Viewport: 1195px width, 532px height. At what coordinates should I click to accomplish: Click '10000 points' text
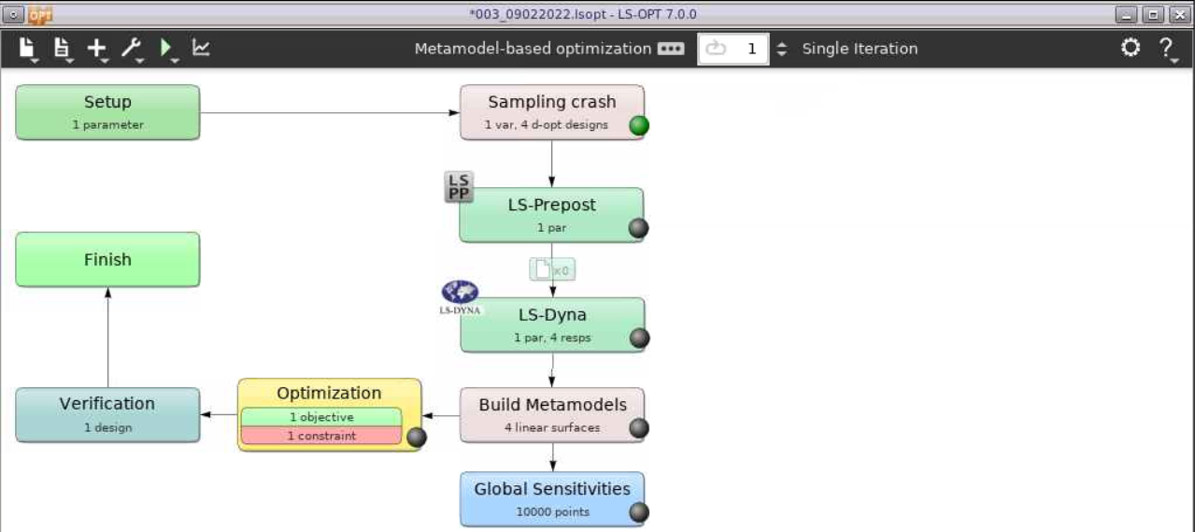point(552,511)
